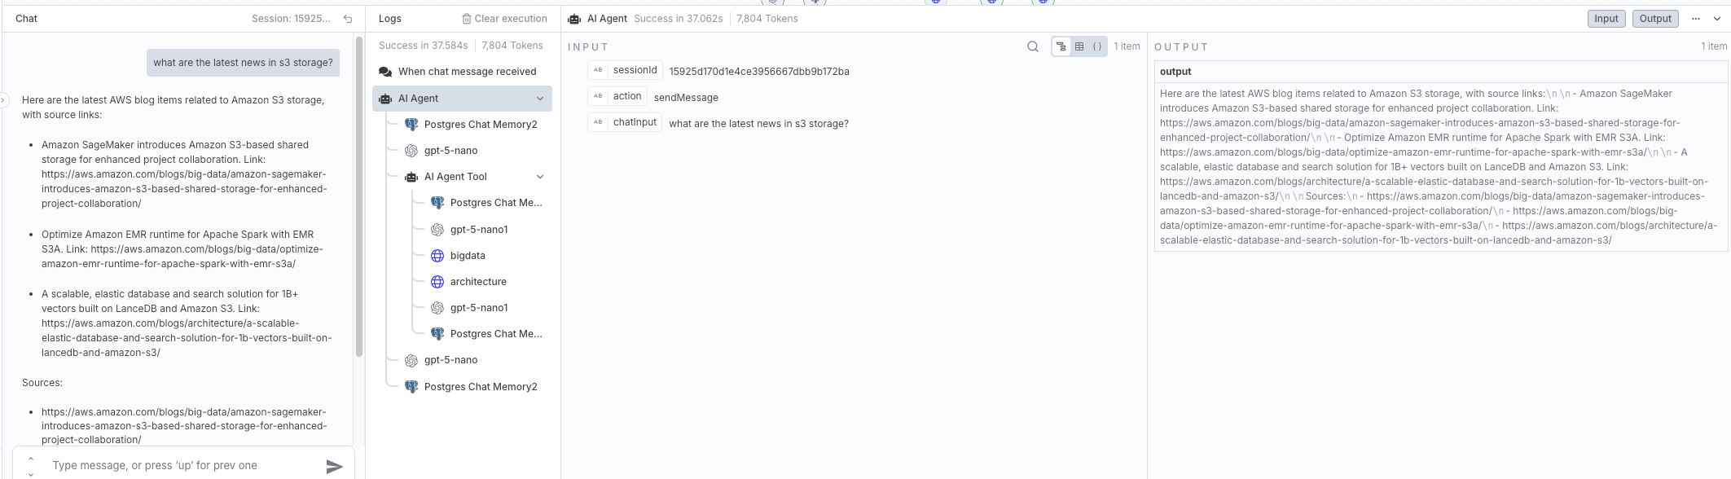Image resolution: width=1731 pixels, height=479 pixels.
Task: Click the first gpt-5-nano1 icon
Action: (x=437, y=230)
